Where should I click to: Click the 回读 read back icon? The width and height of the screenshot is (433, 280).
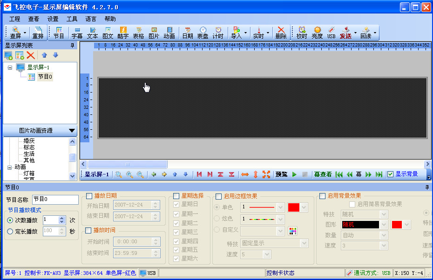[366, 33]
